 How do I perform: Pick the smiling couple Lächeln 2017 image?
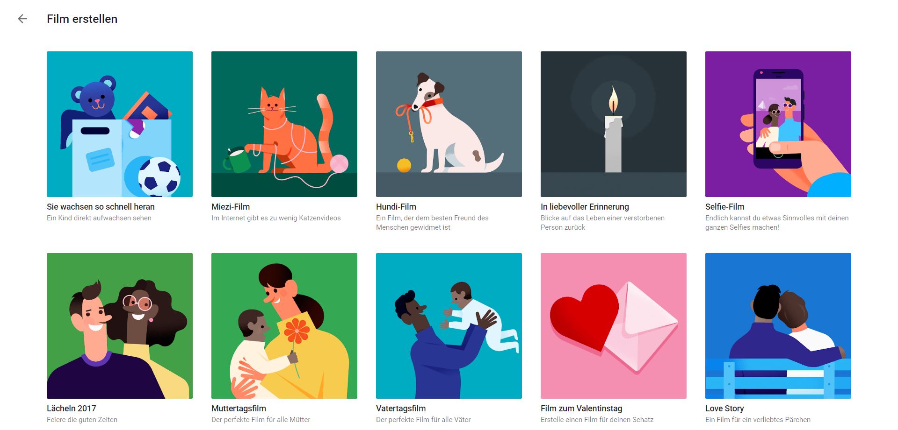click(x=120, y=326)
